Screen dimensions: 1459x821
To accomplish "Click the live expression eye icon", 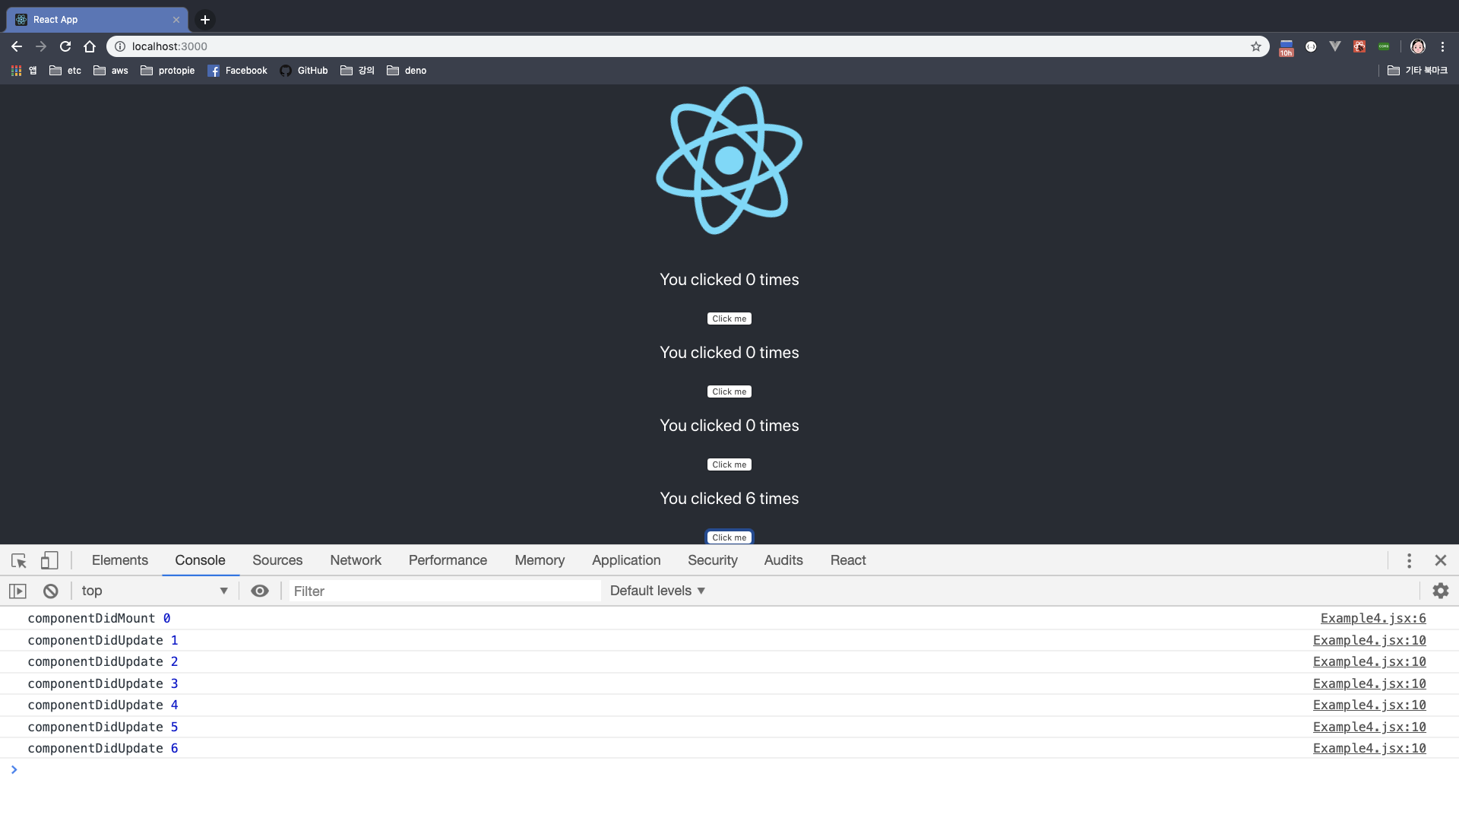I will 260,591.
